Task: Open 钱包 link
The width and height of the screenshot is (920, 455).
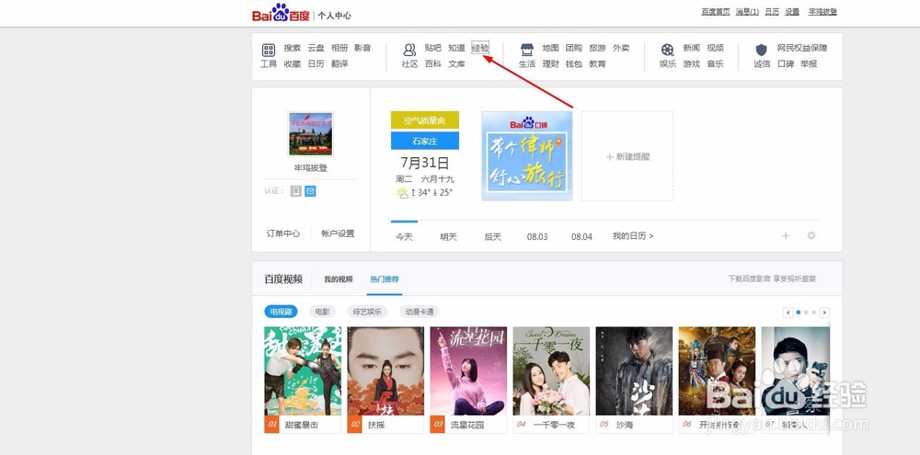Action: 574,64
